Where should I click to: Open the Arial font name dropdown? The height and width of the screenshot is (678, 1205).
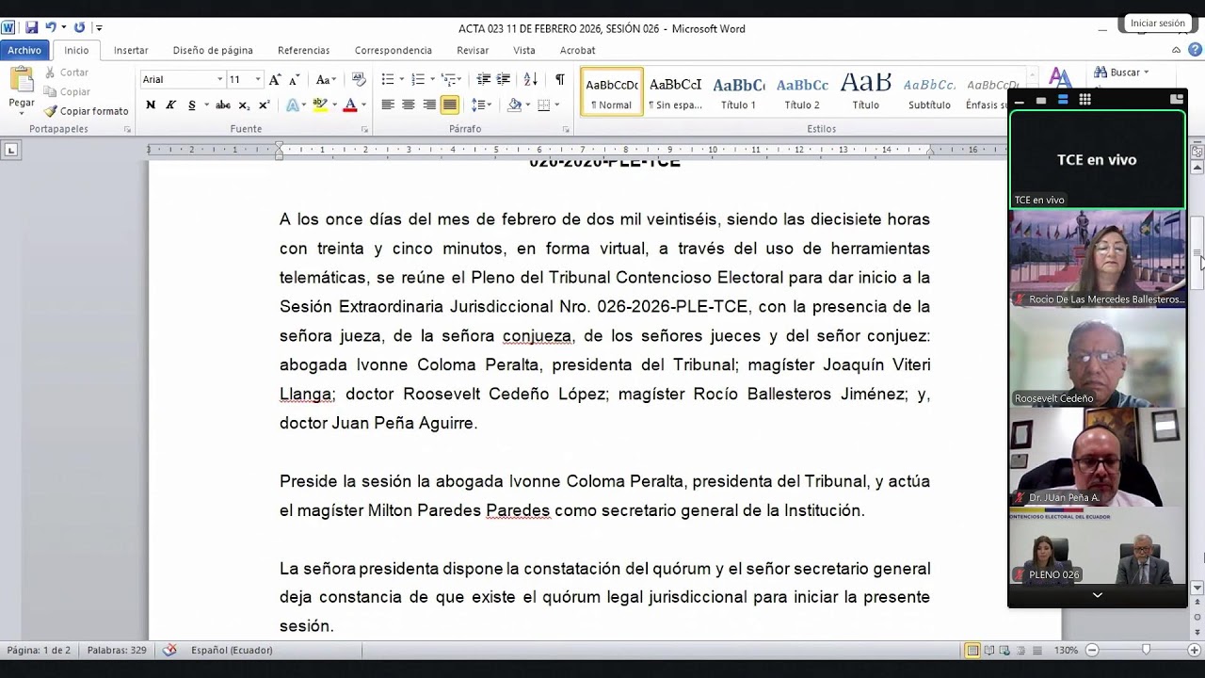(x=219, y=80)
